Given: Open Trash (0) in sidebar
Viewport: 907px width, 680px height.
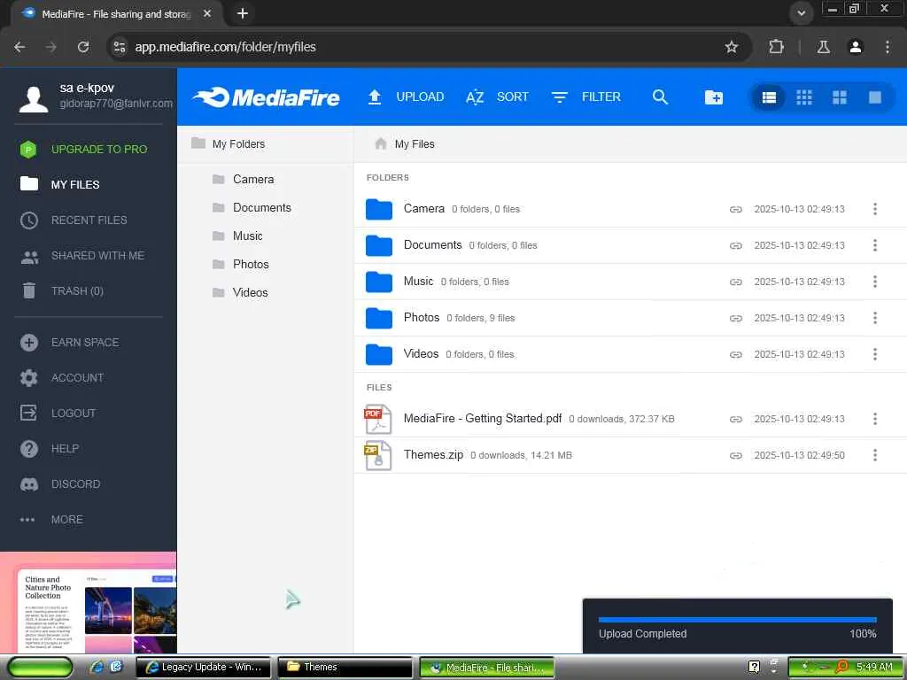Looking at the screenshot, I should [63, 290].
